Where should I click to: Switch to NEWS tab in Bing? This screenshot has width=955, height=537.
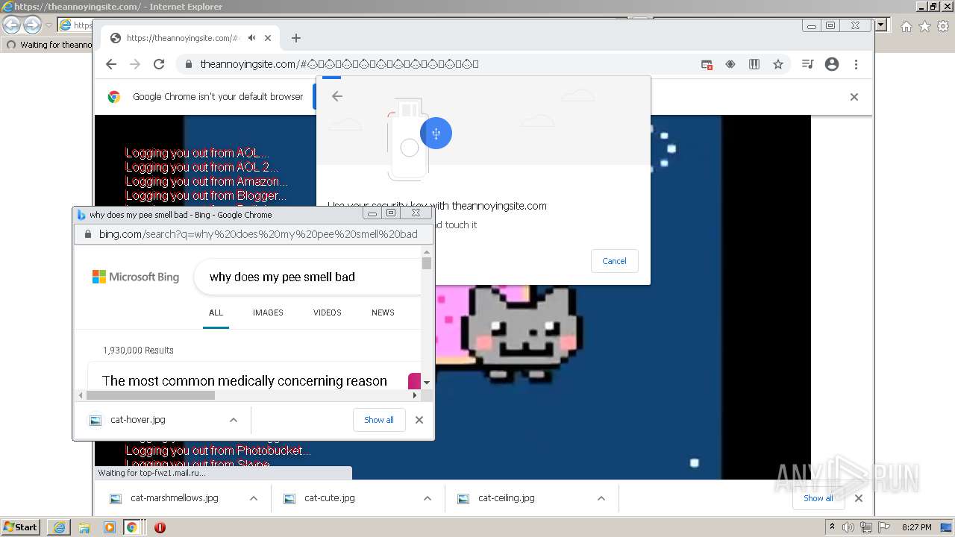383,313
